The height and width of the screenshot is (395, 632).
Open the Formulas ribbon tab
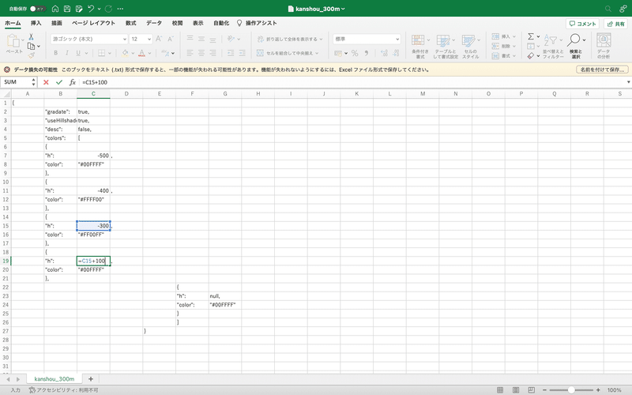point(130,23)
